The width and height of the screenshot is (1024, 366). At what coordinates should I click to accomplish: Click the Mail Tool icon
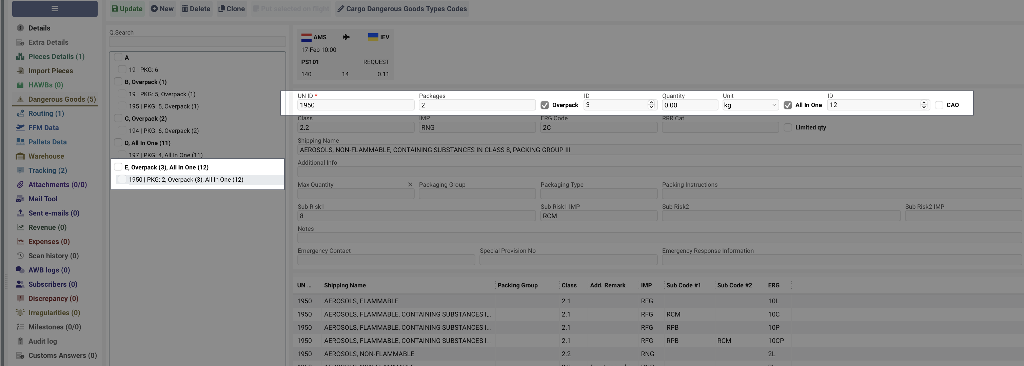pos(20,199)
